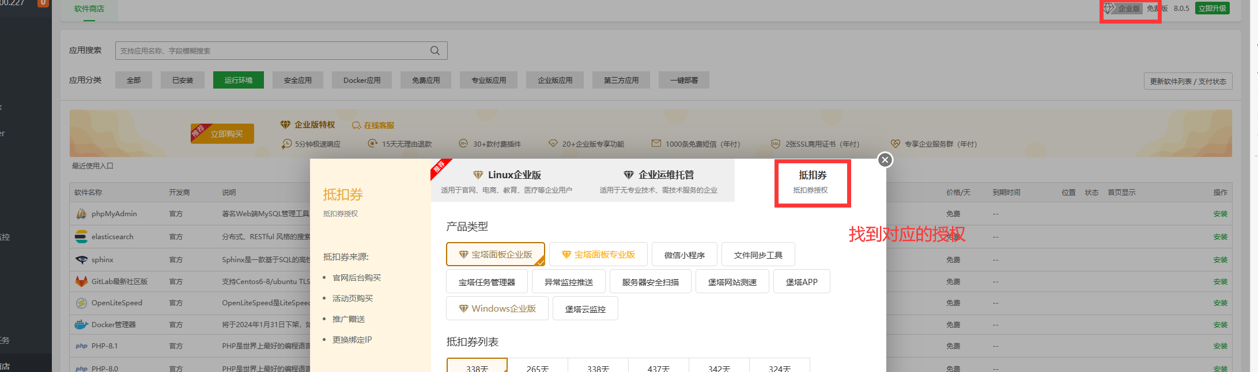Select product type 服务器安全扫描
This screenshot has height=372, width=1258.
(x=651, y=282)
